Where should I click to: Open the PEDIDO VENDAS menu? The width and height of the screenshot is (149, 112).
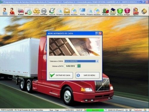tap(66, 5)
